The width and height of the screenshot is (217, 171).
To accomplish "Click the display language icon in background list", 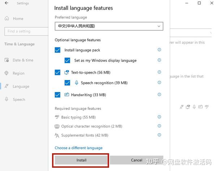I will pos(182,107).
